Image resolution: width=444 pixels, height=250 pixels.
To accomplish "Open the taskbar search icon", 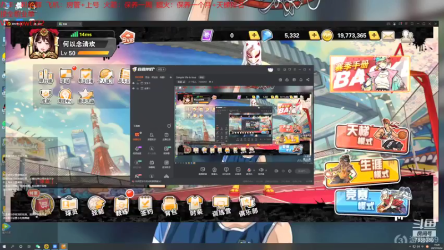I will 12,247.
